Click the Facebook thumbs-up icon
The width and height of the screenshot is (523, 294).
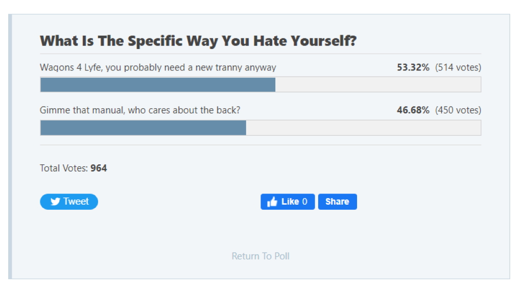click(x=272, y=202)
